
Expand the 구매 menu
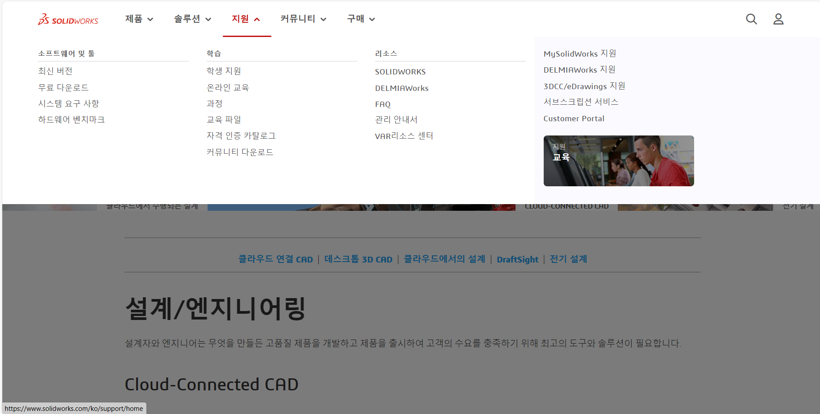(361, 19)
